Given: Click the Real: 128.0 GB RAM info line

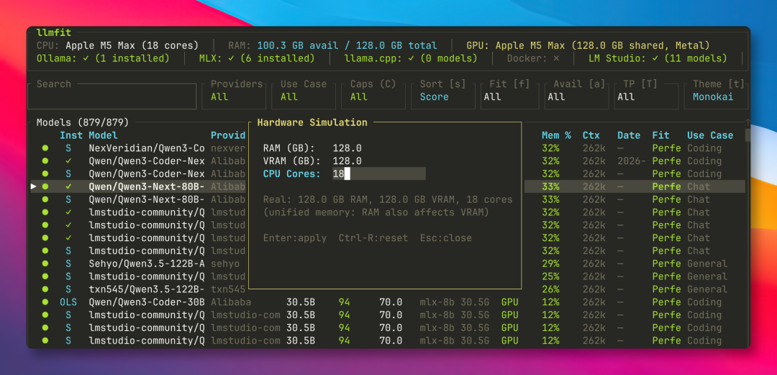Looking at the screenshot, I should click(x=388, y=199).
